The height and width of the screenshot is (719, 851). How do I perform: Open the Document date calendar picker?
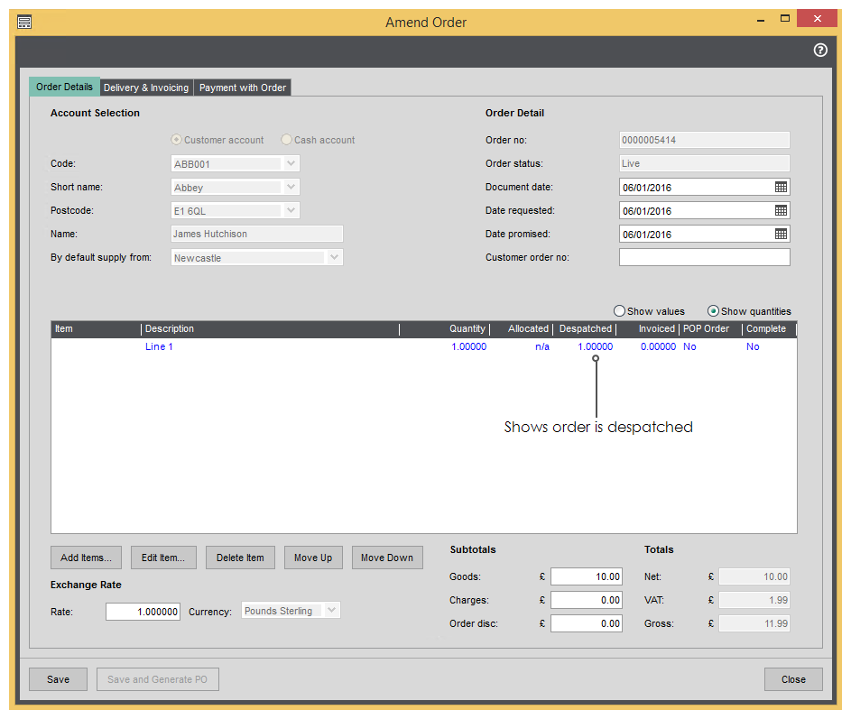tap(781, 187)
